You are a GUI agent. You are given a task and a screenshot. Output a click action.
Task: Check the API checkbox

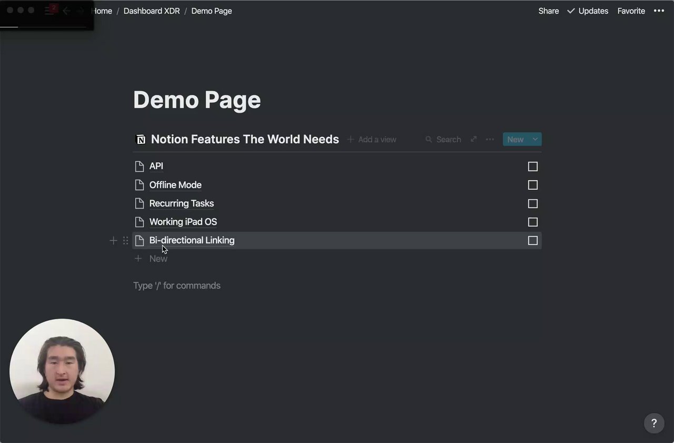(x=533, y=166)
